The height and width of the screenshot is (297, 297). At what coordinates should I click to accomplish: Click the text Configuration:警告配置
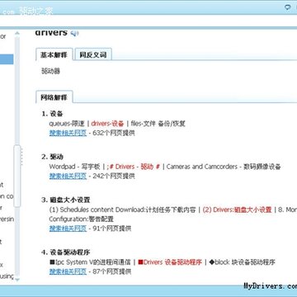[x=82, y=219]
